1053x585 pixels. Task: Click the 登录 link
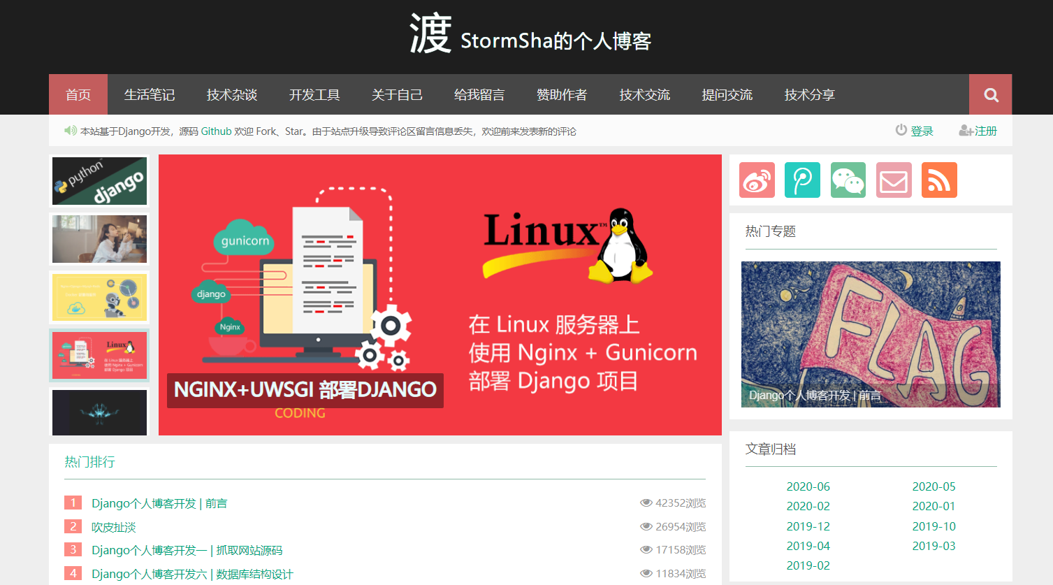click(921, 130)
